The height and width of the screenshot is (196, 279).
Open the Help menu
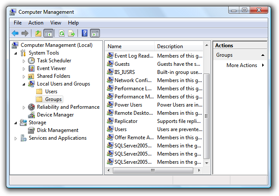tap(73, 23)
